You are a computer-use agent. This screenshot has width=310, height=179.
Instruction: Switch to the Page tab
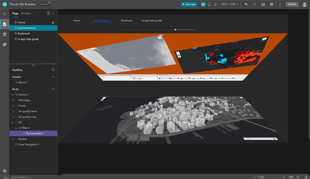(x=15, y=14)
